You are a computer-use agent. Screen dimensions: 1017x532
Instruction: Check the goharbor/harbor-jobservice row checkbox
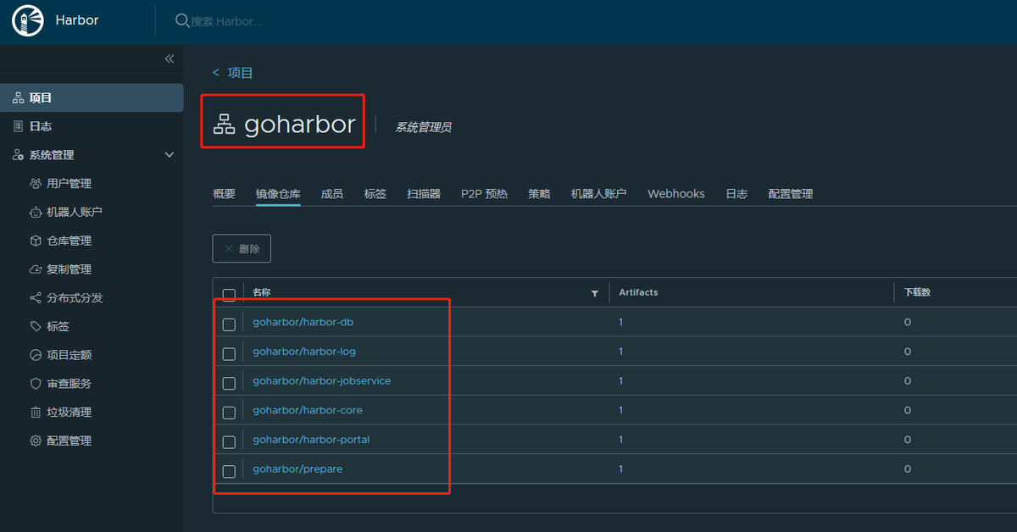click(x=229, y=383)
